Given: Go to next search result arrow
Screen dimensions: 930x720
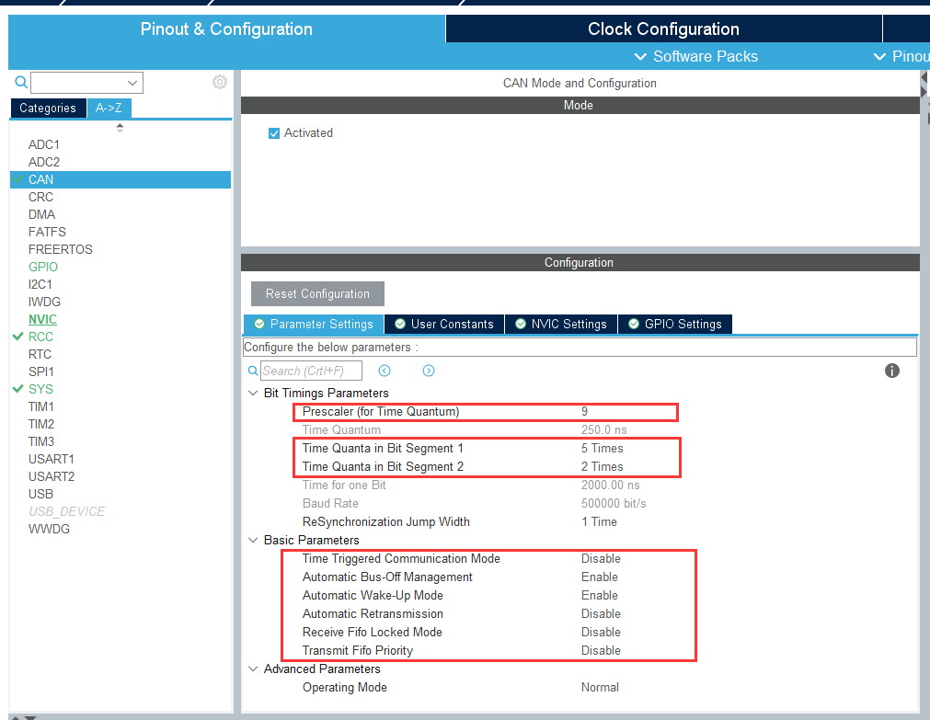Looking at the screenshot, I should (429, 371).
